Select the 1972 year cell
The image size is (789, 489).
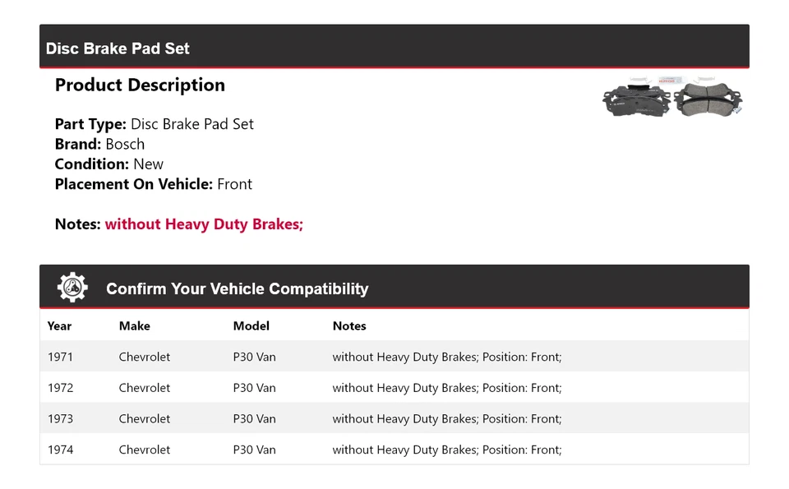[x=60, y=388]
